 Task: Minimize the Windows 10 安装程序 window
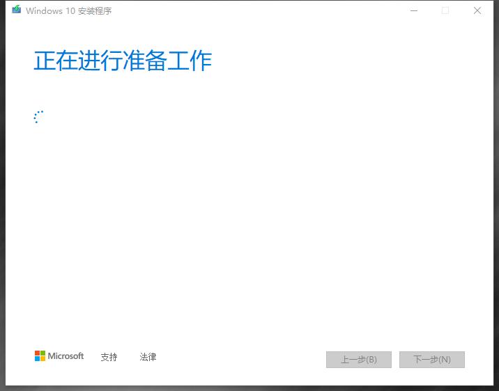[414, 10]
